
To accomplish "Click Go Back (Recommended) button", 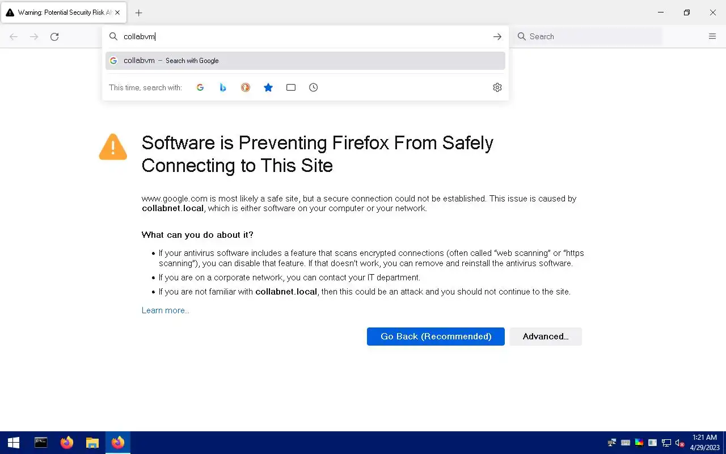I will click(436, 337).
